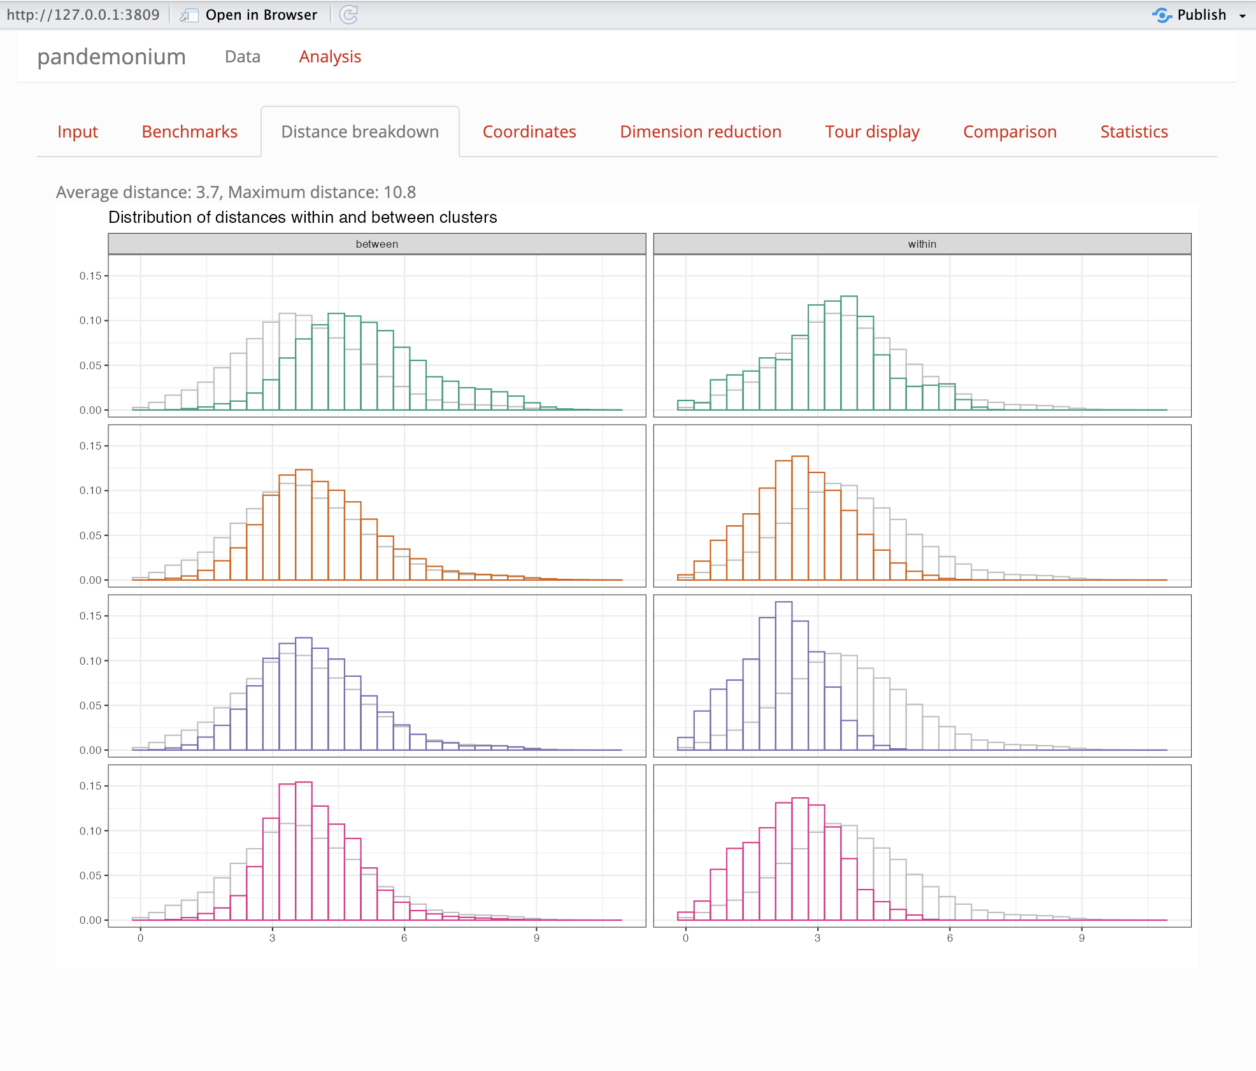Viewport: 1256px width, 1071px height.
Task: Open the Data navbar tab
Action: coord(243,57)
